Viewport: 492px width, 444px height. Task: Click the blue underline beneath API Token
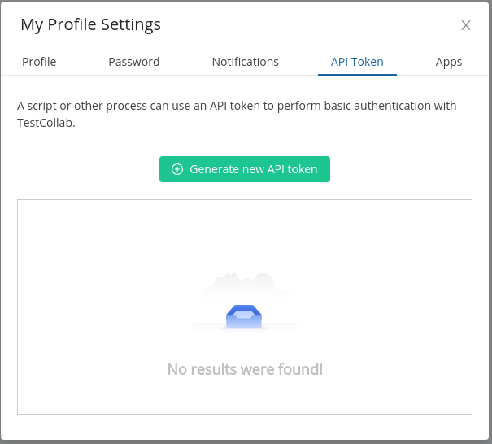click(x=357, y=75)
